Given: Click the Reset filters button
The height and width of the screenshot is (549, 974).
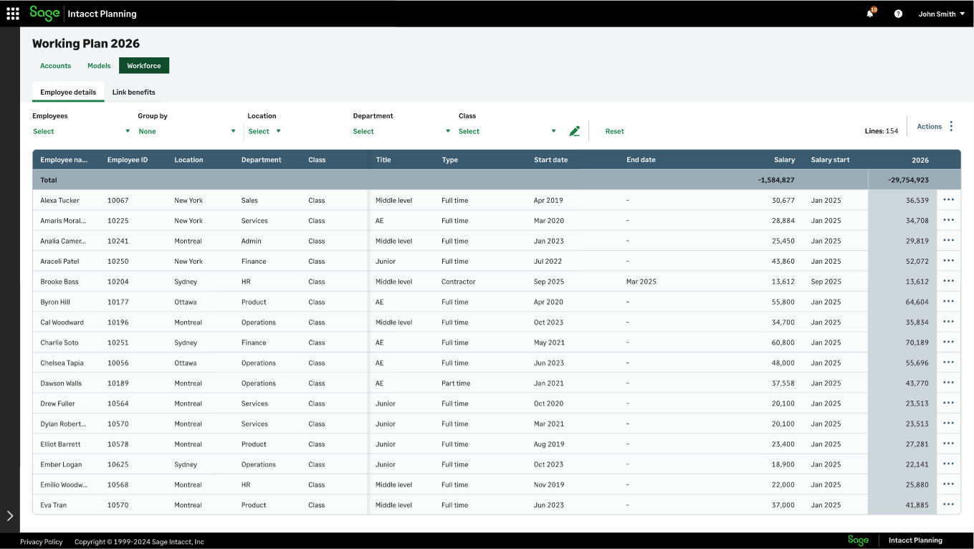Looking at the screenshot, I should coord(615,131).
